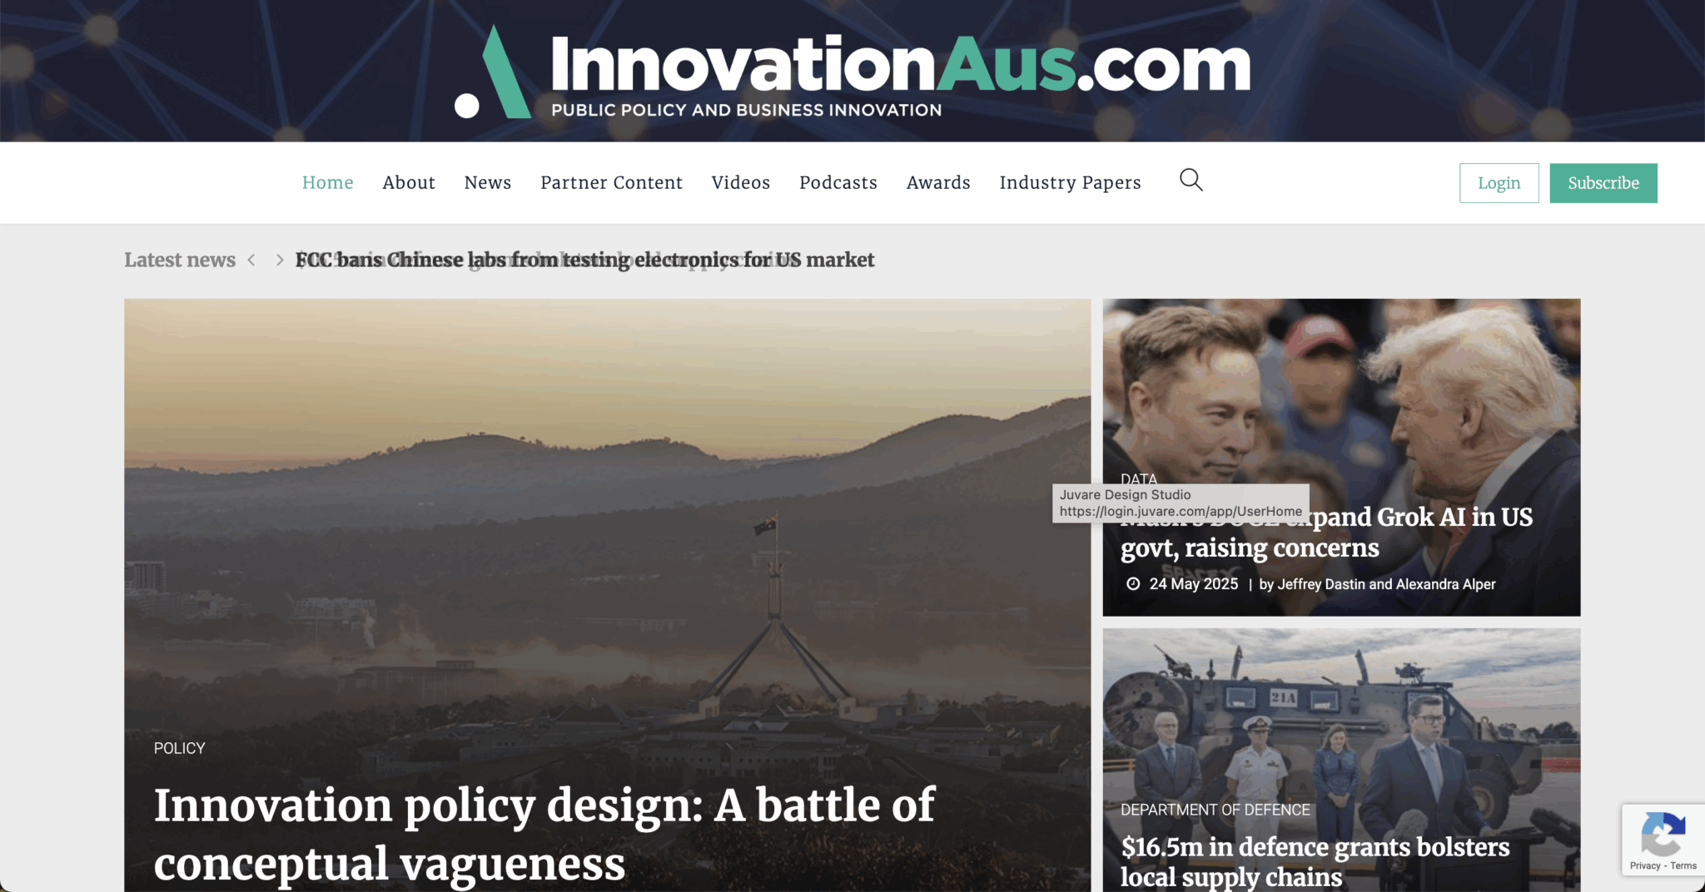Open Partner Content page
The height and width of the screenshot is (892, 1705).
(x=612, y=183)
